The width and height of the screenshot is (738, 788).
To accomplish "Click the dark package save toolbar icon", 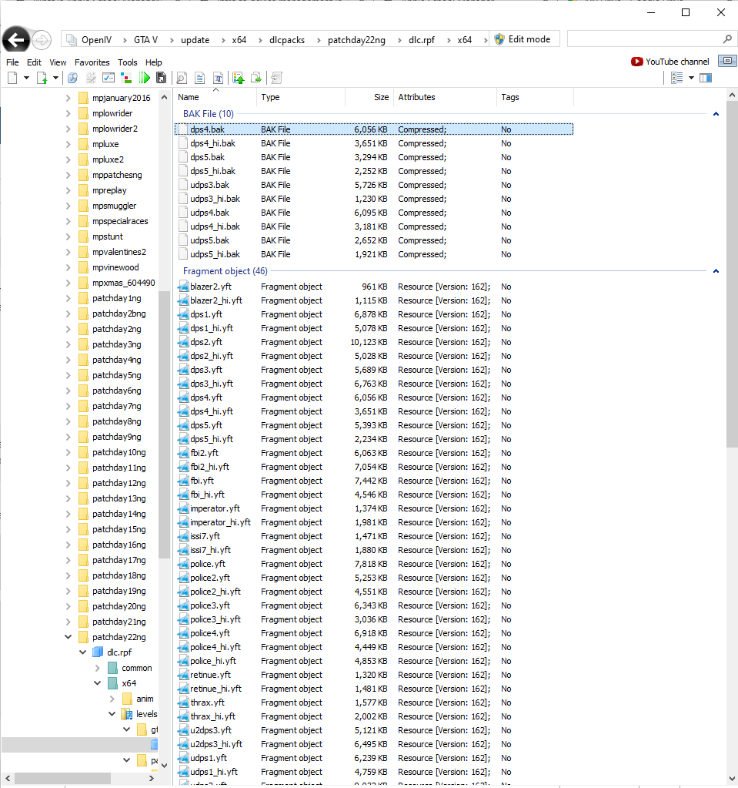I will click(161, 78).
